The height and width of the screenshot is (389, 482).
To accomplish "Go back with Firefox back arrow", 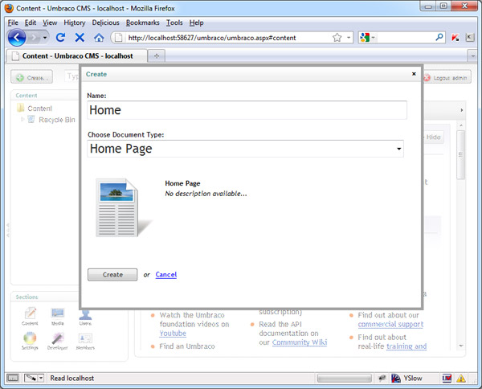I will tap(16, 38).
